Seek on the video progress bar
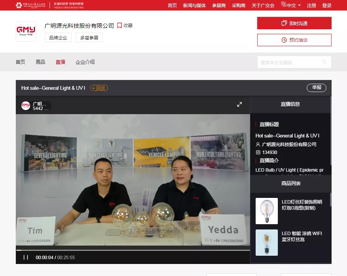Viewport: 347px width, 276px height. [x=133, y=250]
